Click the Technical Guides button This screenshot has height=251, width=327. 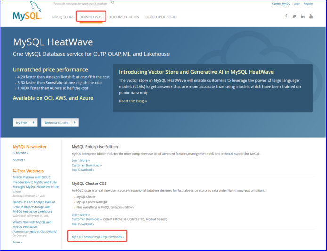pos(60,123)
